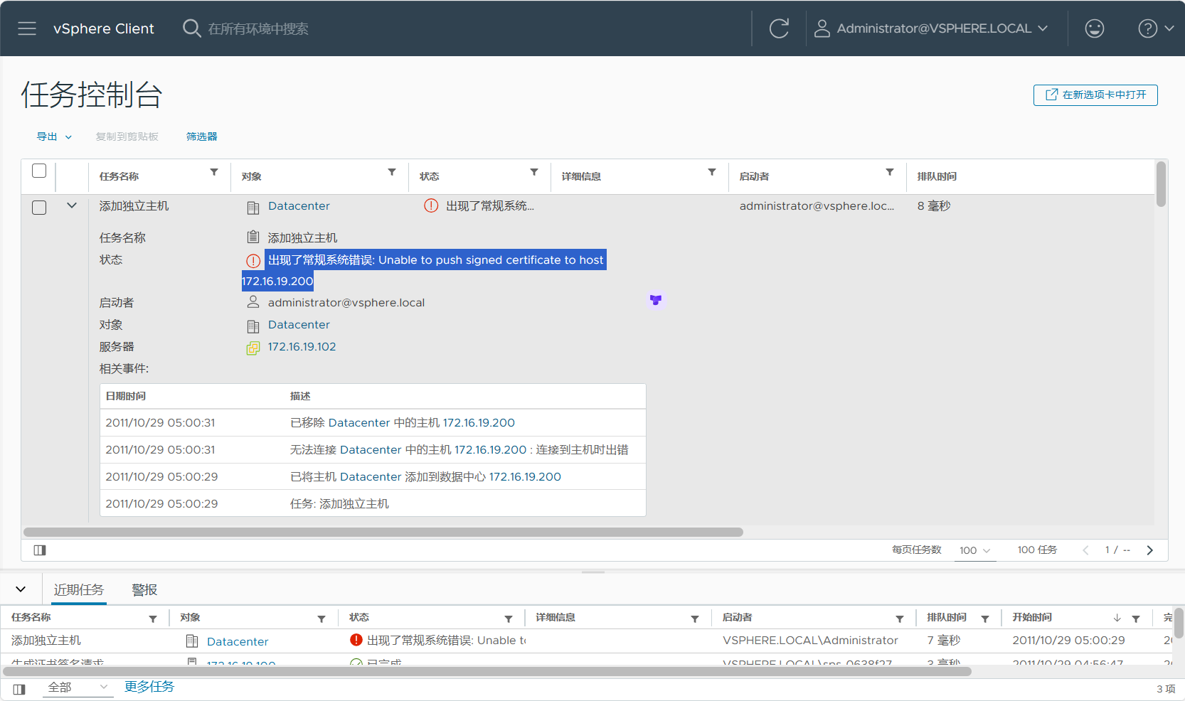1185x701 pixels.
Task: Open the hamburger navigation menu
Action: 27,28
